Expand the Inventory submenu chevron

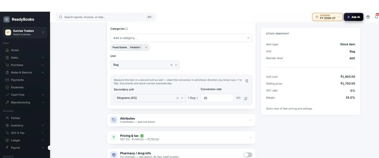[43, 125]
